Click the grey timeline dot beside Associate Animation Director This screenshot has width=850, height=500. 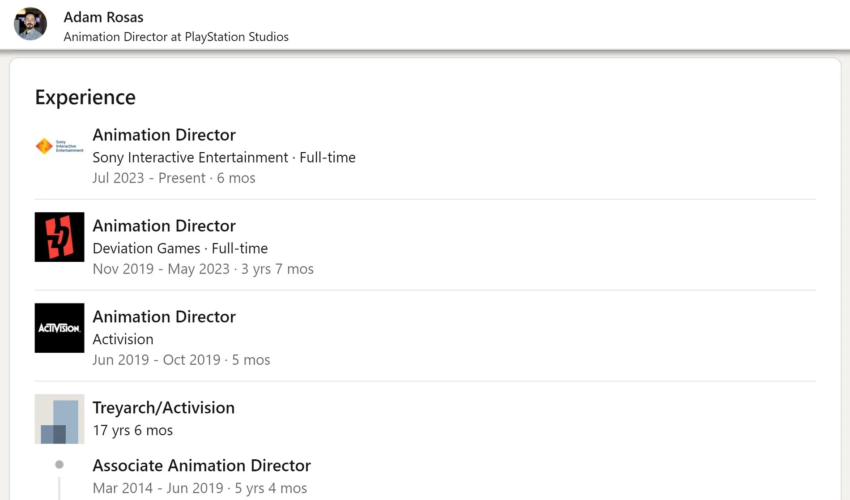pos(59,465)
